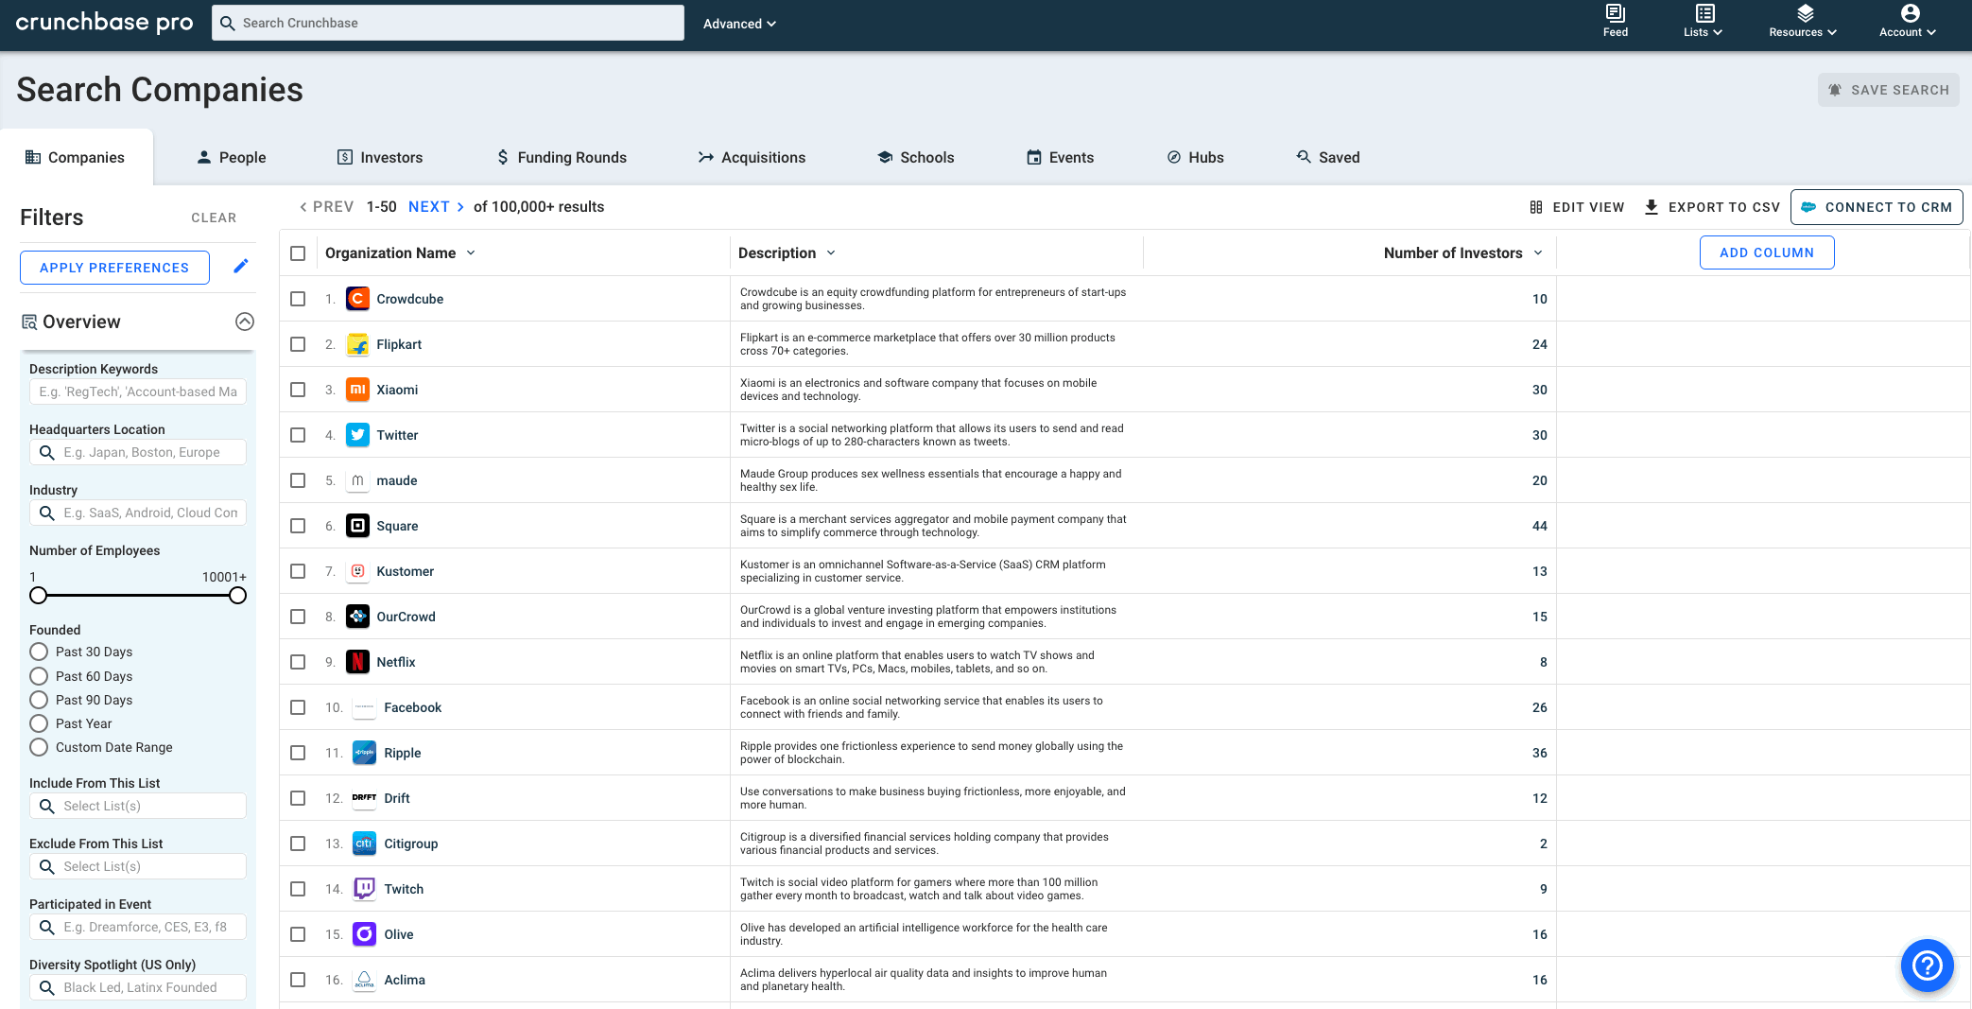Select the Past Year radio button
Image resolution: width=1972 pixels, height=1009 pixels.
pos(39,723)
